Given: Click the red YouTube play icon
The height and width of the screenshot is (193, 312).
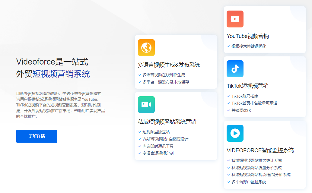Looking at the screenshot, I should 235,19.
